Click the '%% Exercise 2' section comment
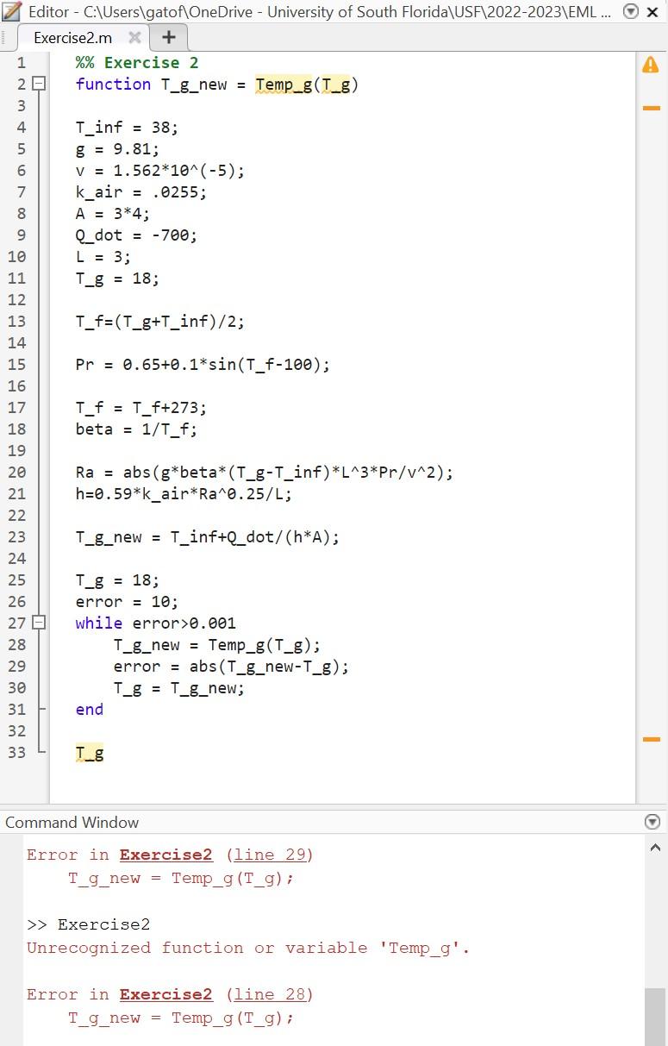The width and height of the screenshot is (668, 1046). 137,63
